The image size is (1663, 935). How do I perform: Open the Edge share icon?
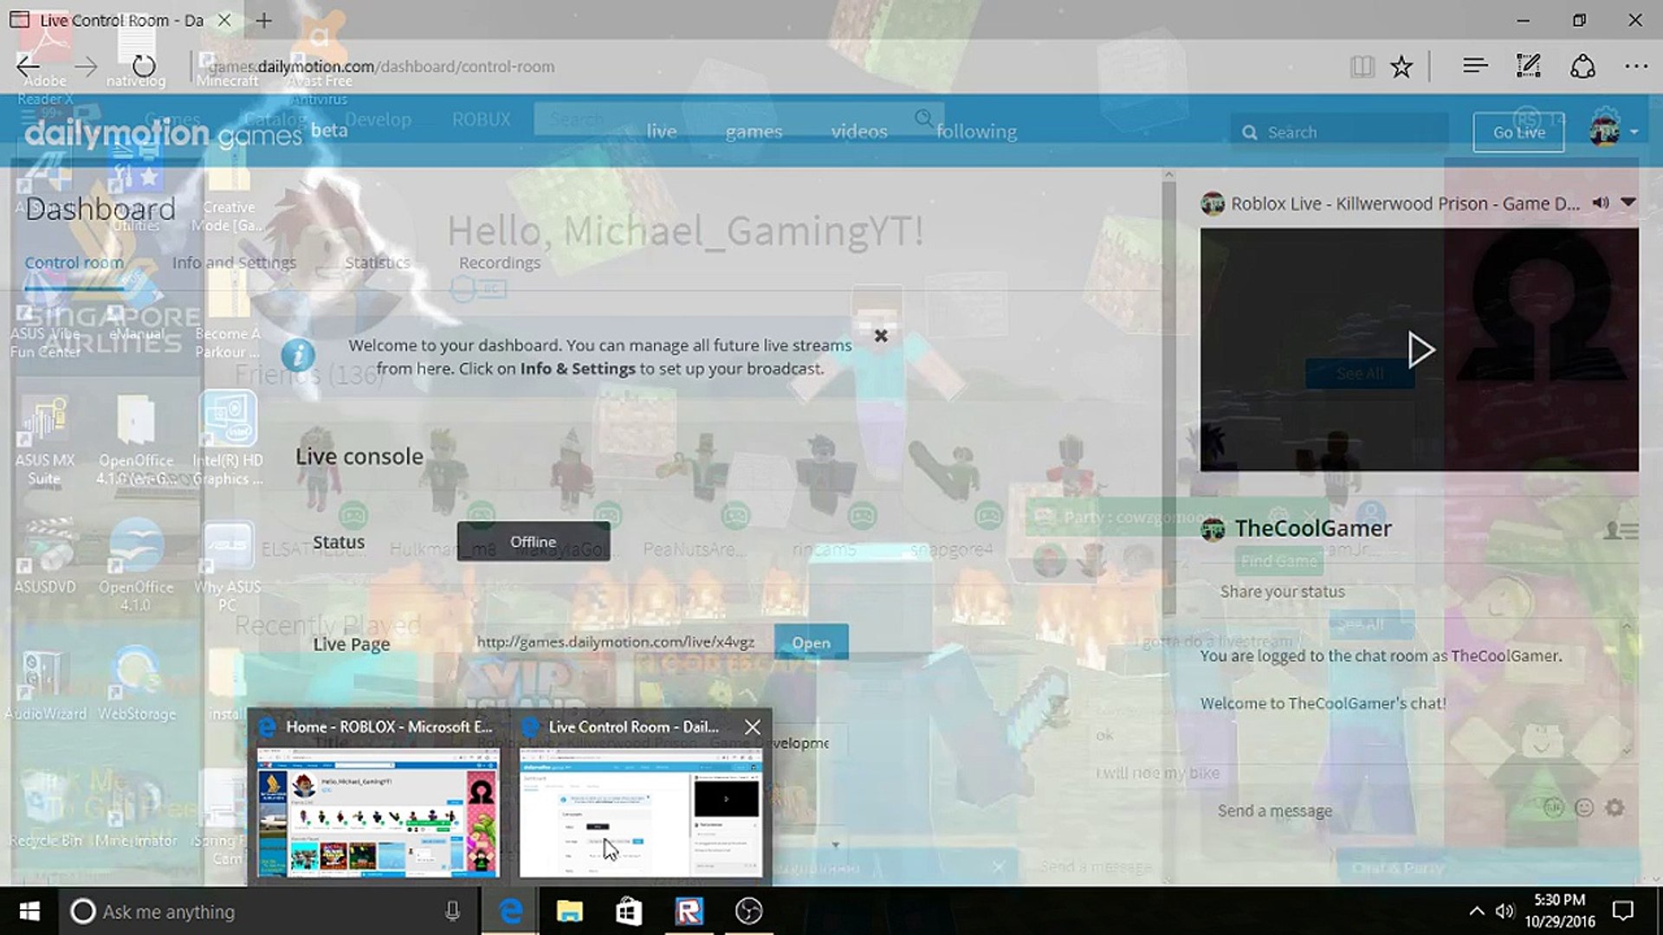point(1582,66)
